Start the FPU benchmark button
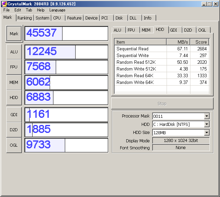Image resolution: width=220 pixels, height=197 pixels. click(x=14, y=67)
